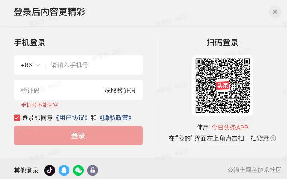Request a code via 获取验证码
This screenshot has width=287, height=179.
(120, 91)
